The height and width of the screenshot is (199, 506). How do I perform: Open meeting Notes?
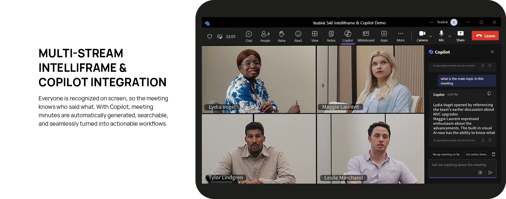(331, 36)
